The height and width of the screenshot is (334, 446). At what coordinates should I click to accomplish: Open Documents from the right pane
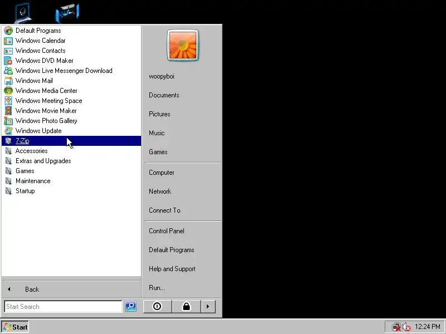pyautogui.click(x=164, y=95)
